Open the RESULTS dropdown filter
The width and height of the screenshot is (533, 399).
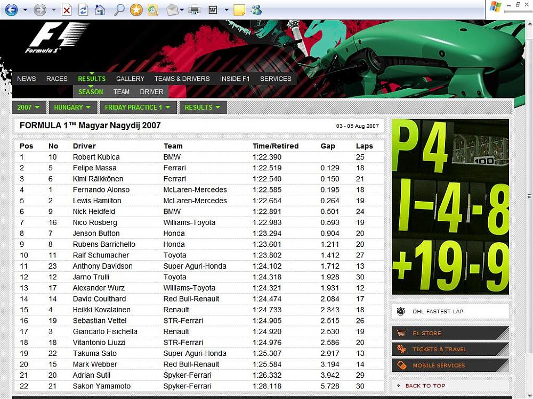203,107
